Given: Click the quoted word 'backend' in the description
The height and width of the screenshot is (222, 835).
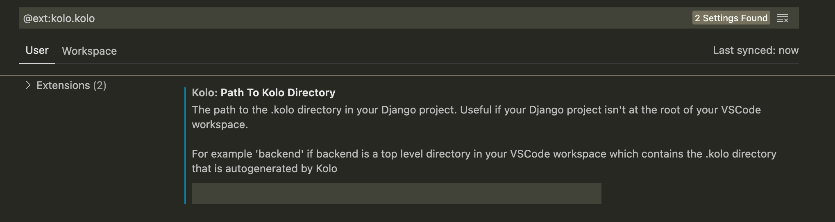Looking at the screenshot, I should click(279, 154).
